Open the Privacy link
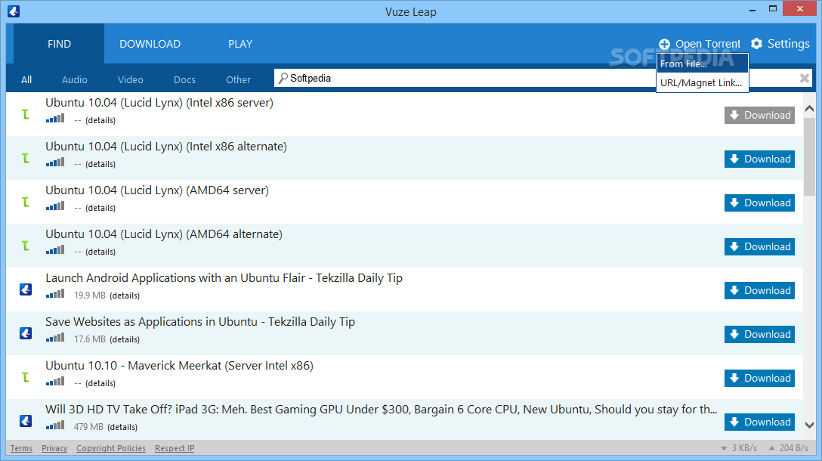 [x=54, y=448]
